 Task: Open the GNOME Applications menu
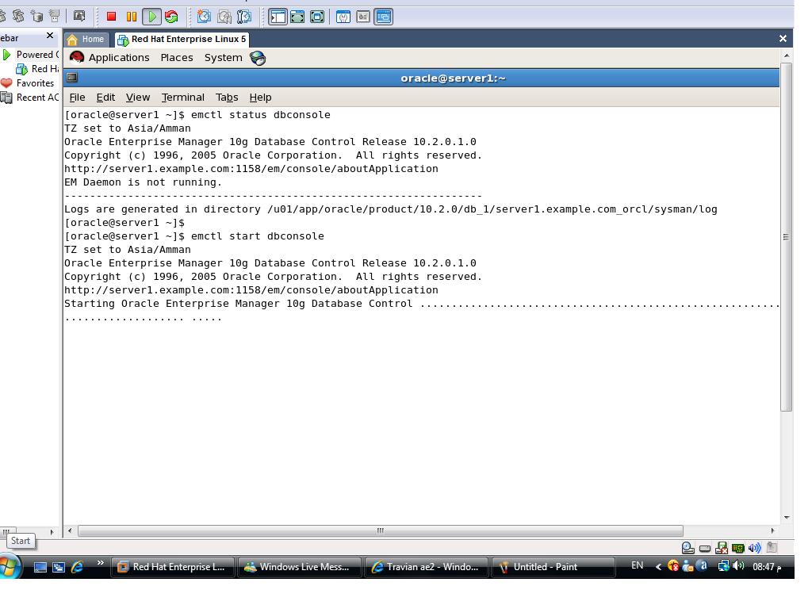click(110, 58)
